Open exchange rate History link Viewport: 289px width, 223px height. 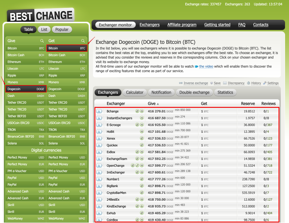click(256, 83)
